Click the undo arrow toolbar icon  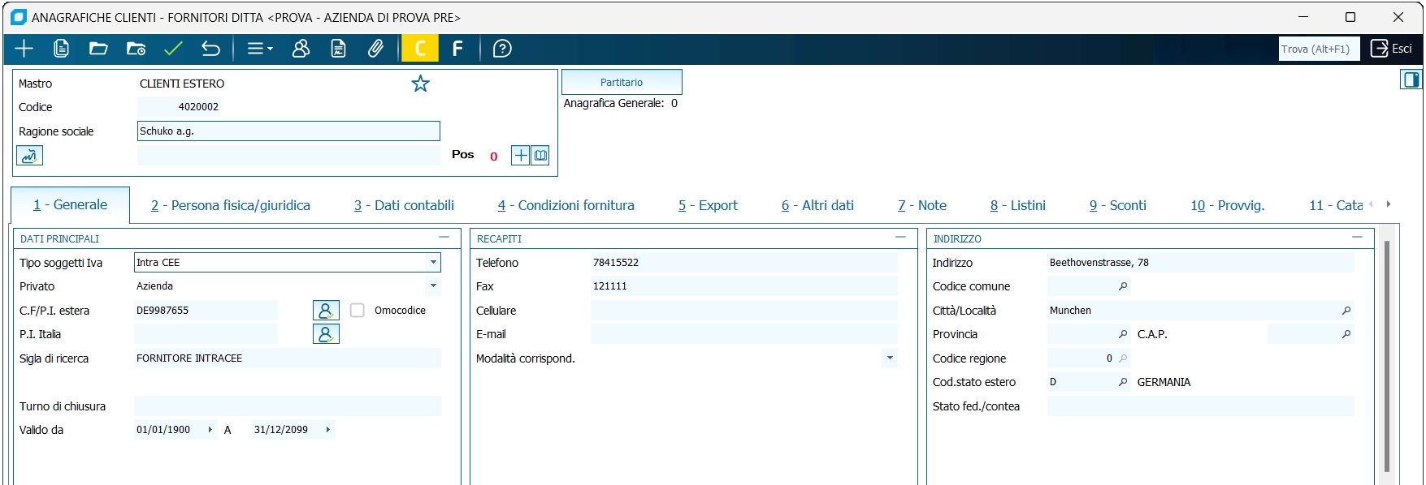(x=210, y=49)
